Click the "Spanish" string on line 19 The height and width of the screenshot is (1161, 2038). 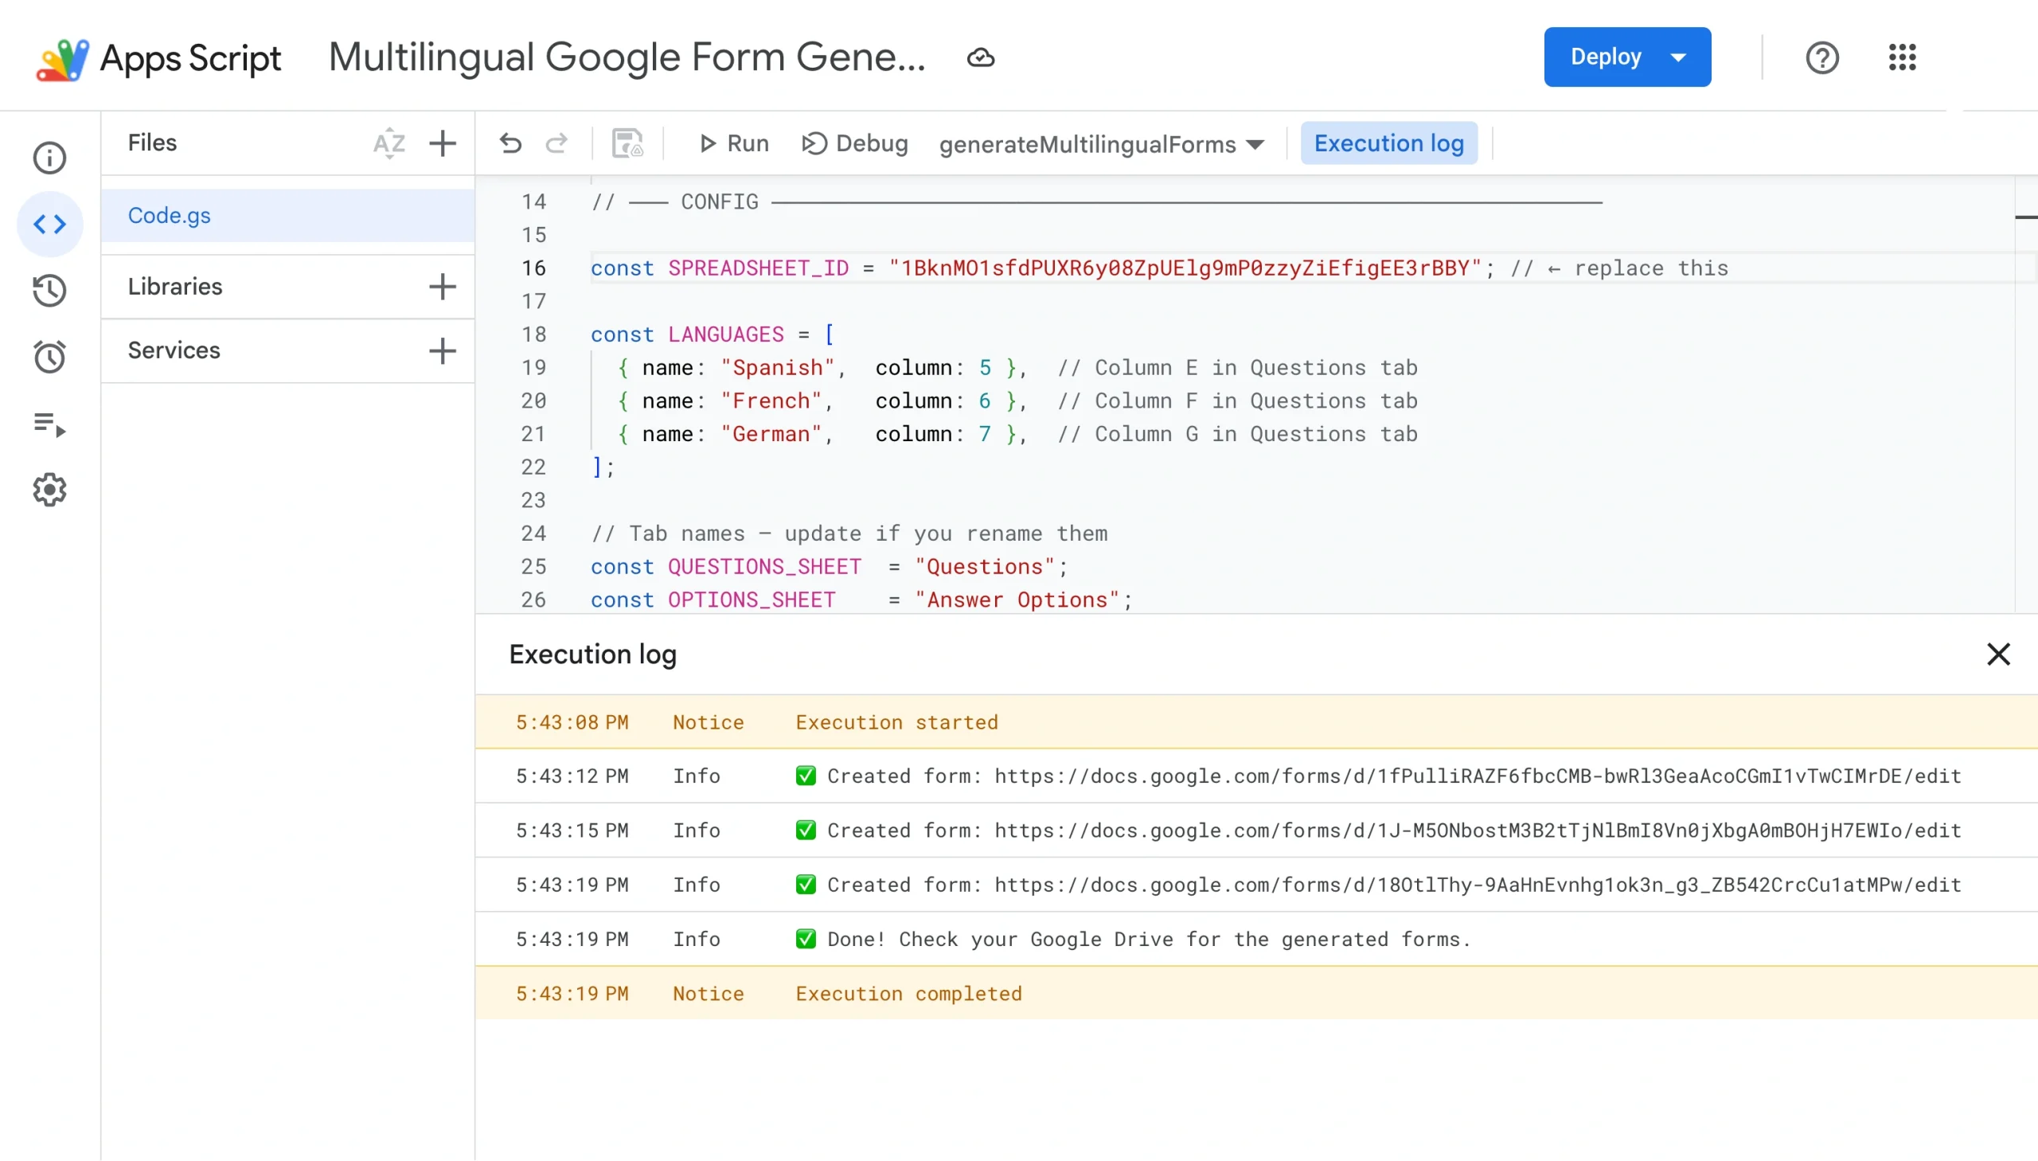click(777, 368)
